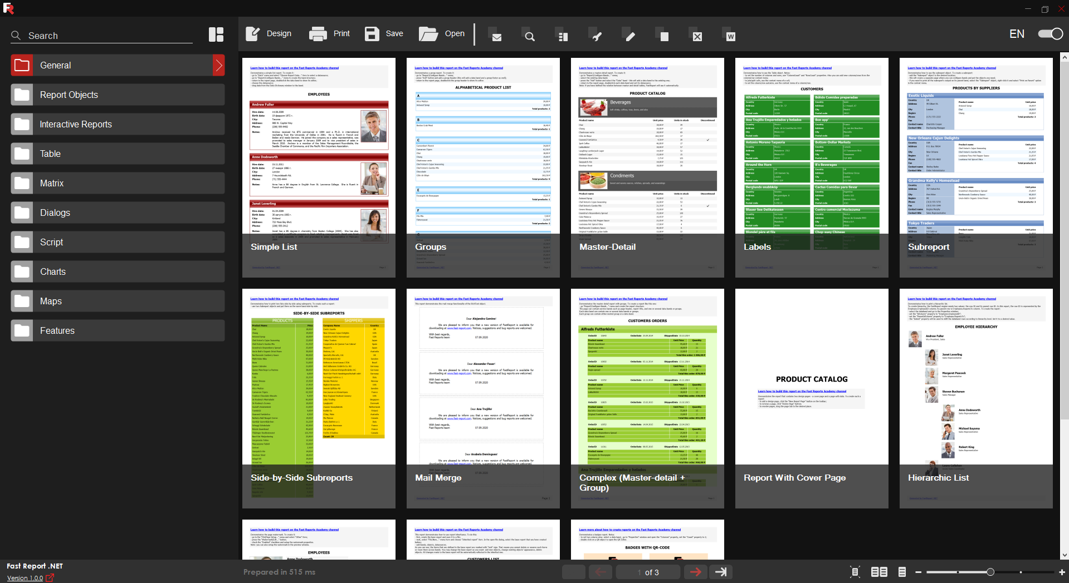Toggle the theme switch next to EN
This screenshot has width=1069, height=583.
pos(1051,34)
